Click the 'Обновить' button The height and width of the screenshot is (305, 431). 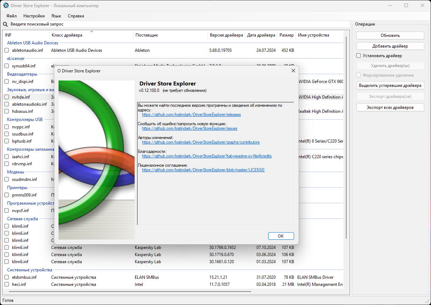pyautogui.click(x=390, y=35)
